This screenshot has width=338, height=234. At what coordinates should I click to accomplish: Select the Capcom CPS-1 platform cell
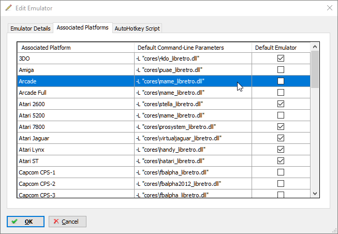coord(76,172)
